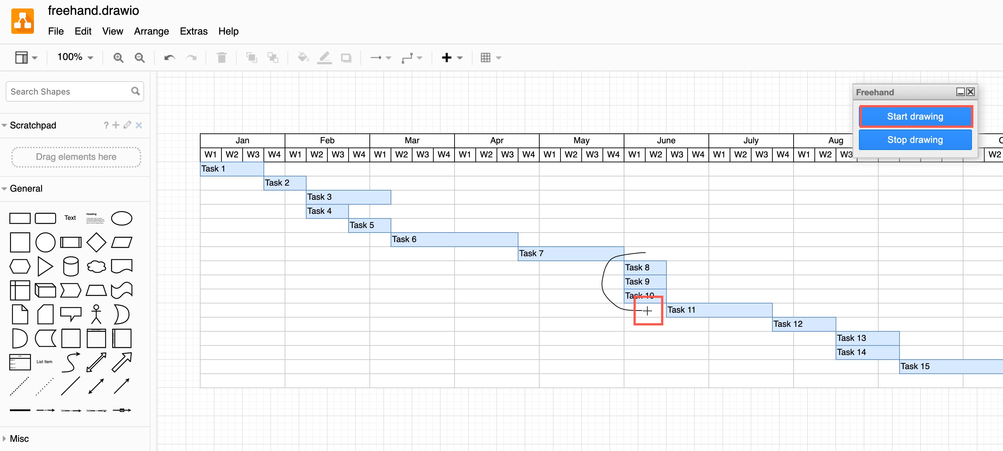Click the To Front icon in toolbar
The width and height of the screenshot is (1003, 451).
click(251, 58)
